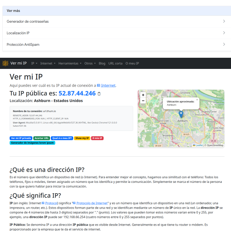Open the OpenStreetMap attribution link
Screen dimensions: 231x231
click(x=215, y=146)
